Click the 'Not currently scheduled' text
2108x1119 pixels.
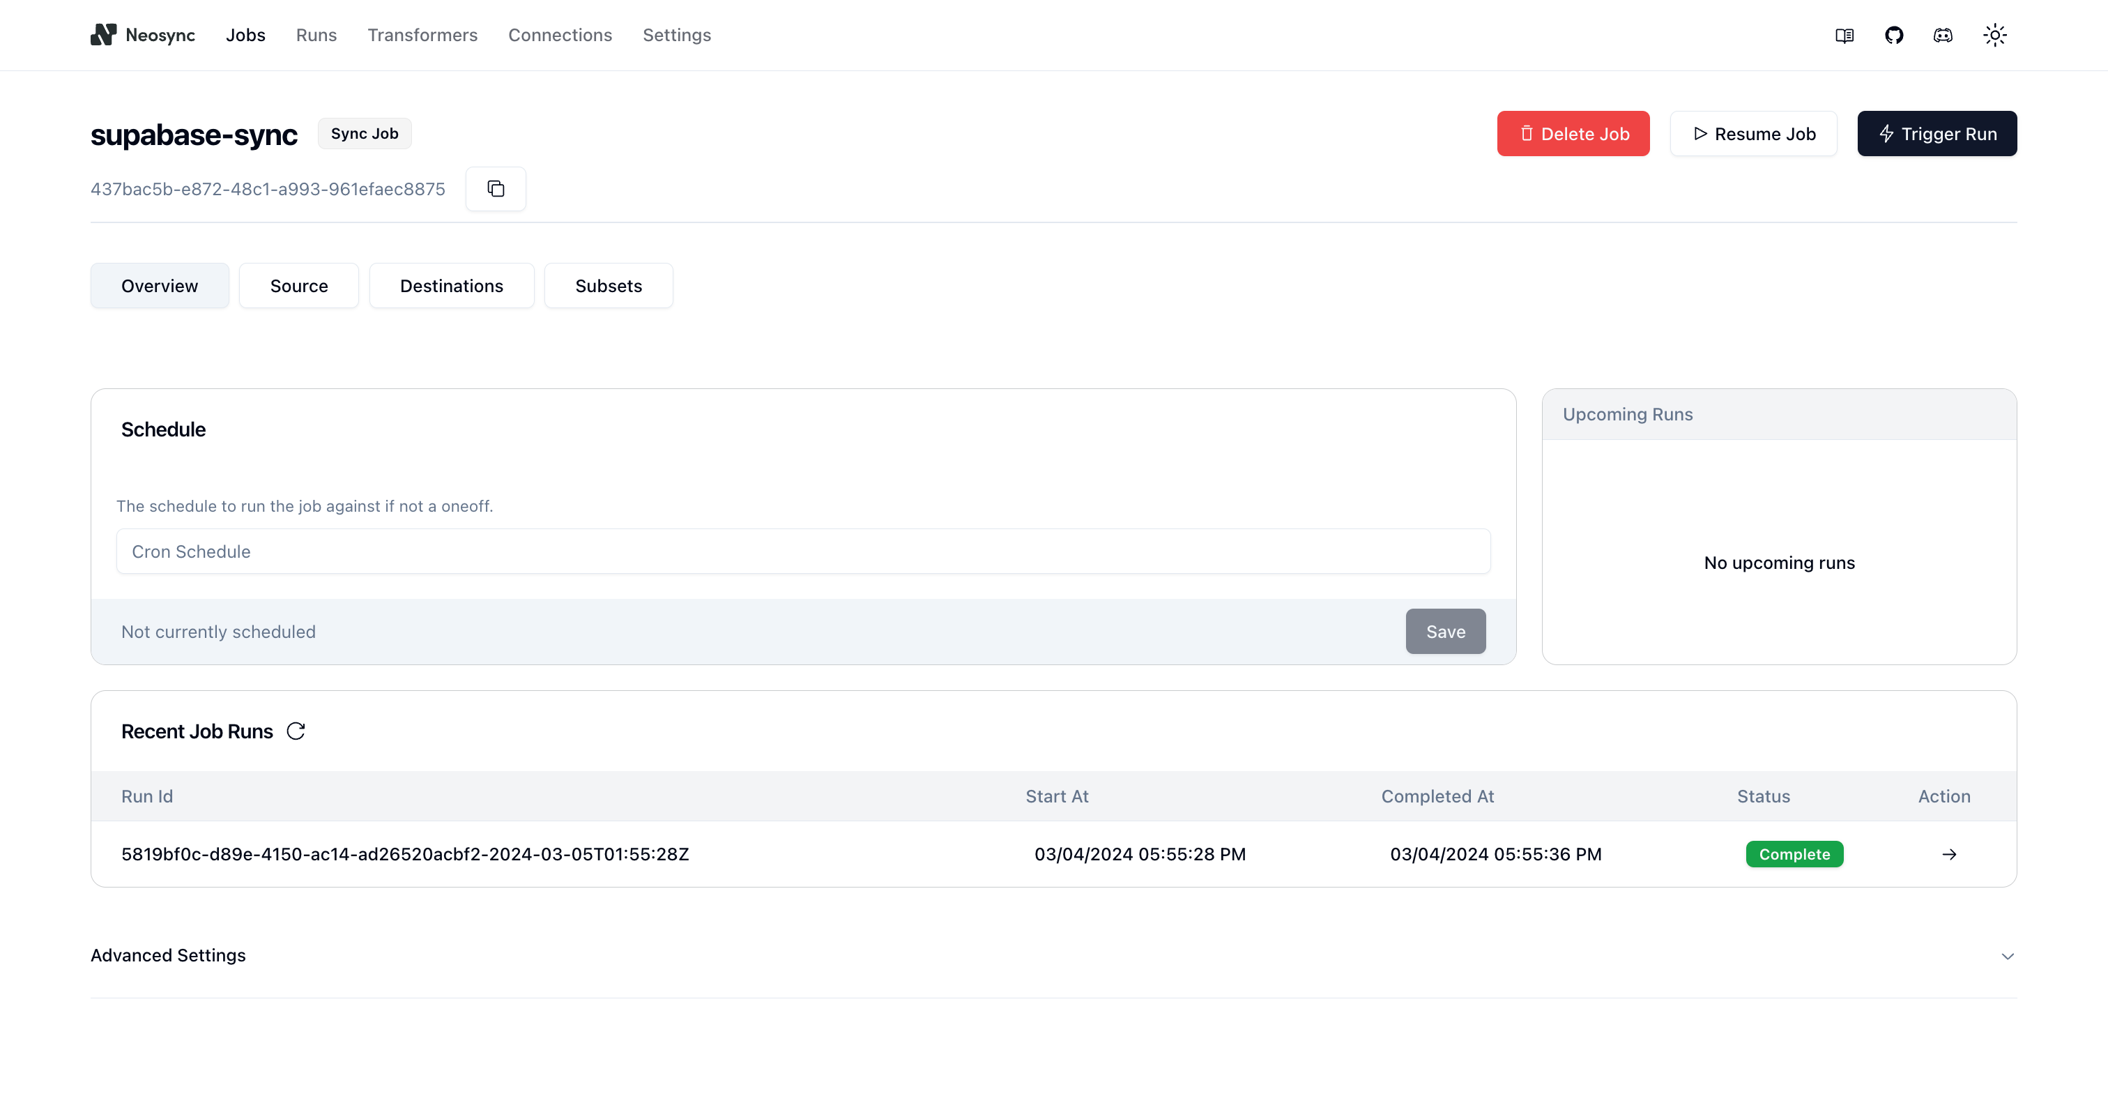[218, 631]
